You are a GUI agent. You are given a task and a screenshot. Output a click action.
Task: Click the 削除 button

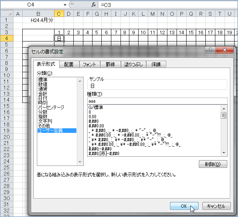tap(213, 164)
